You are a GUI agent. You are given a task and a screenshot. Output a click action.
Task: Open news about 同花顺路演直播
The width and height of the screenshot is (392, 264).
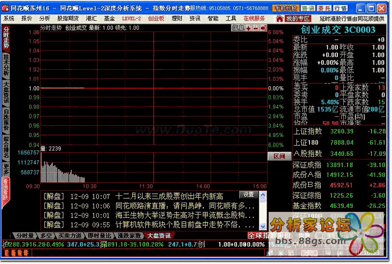click(185, 206)
